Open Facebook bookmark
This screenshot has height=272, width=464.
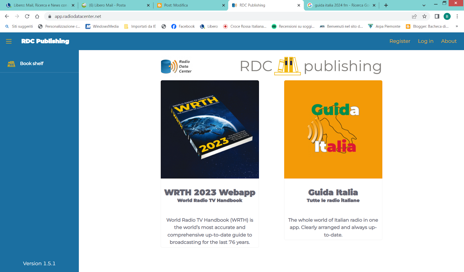tap(183, 26)
